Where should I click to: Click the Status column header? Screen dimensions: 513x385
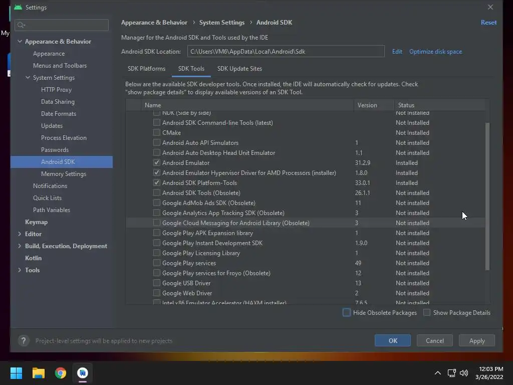tap(439, 105)
